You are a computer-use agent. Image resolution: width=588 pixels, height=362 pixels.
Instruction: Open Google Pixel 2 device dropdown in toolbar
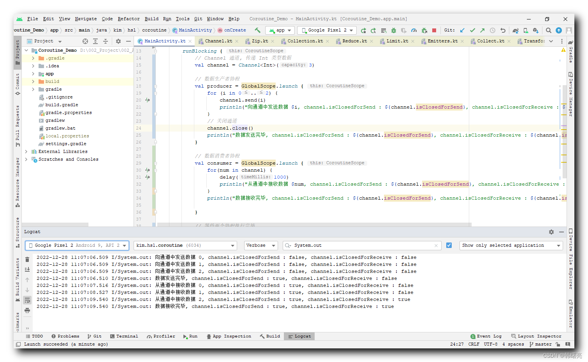coord(327,30)
